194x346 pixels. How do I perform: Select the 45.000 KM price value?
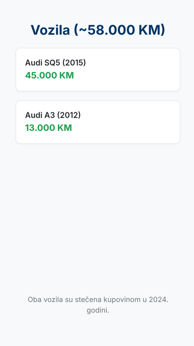click(x=50, y=75)
